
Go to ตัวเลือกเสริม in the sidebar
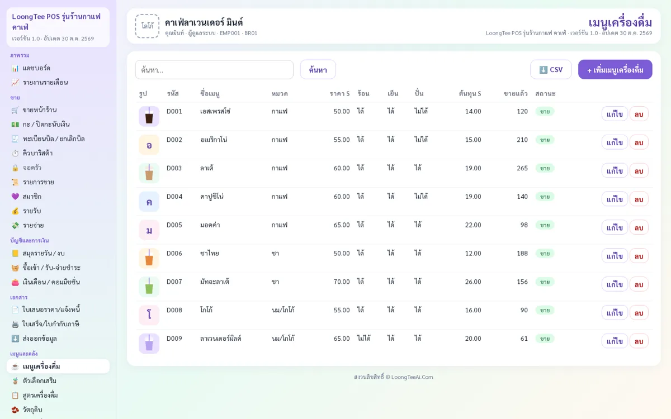coord(58,381)
